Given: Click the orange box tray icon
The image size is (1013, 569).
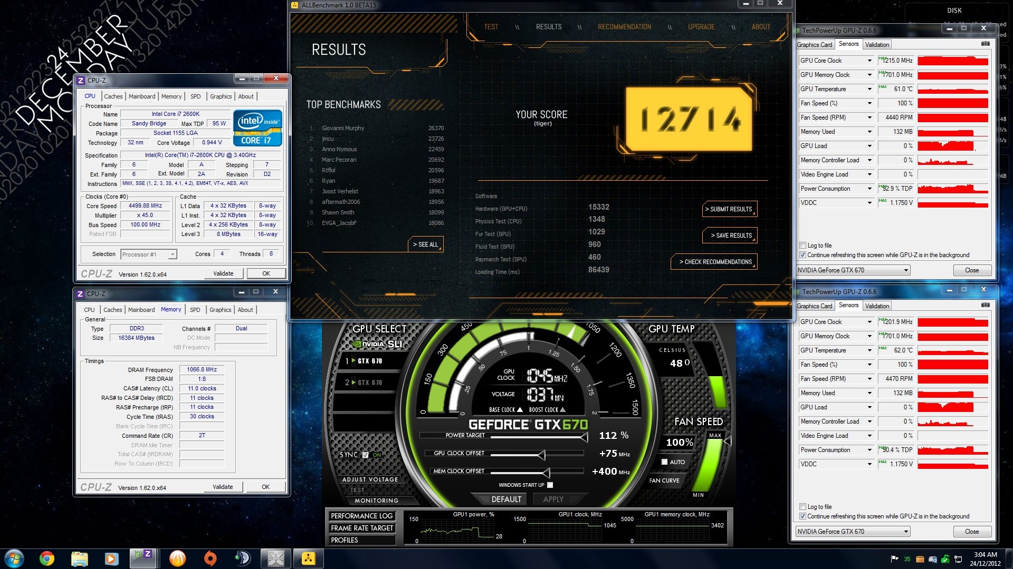Looking at the screenshot, I should (x=920, y=559).
